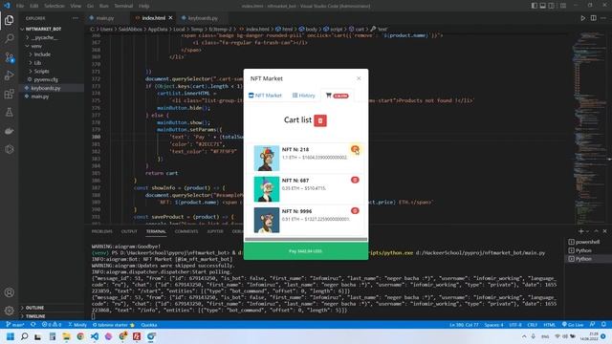Image resolution: width=612 pixels, height=344 pixels.
Task: Run the file with the editor play button
Action: click(x=582, y=18)
